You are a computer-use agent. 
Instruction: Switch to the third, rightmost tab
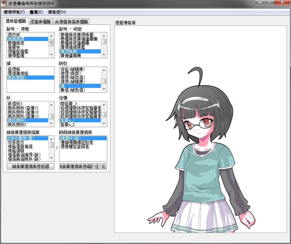pyautogui.click(x=71, y=21)
